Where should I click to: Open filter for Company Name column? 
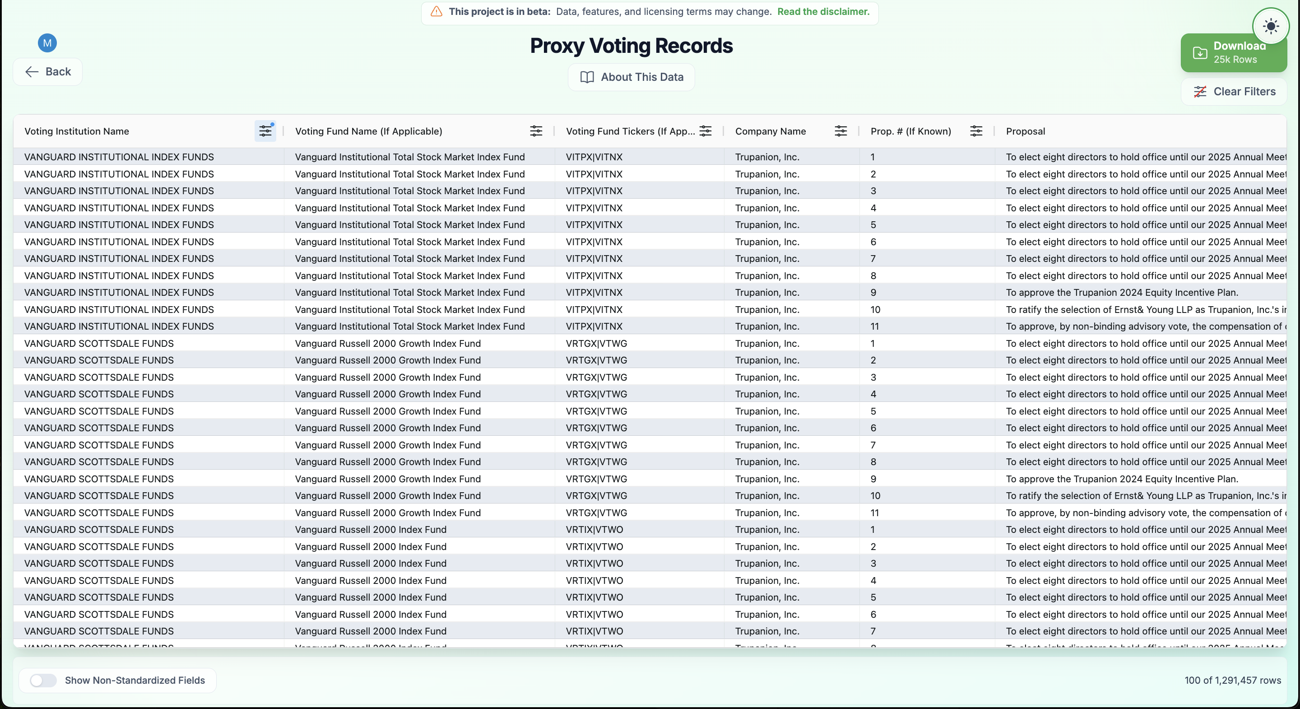tap(841, 131)
